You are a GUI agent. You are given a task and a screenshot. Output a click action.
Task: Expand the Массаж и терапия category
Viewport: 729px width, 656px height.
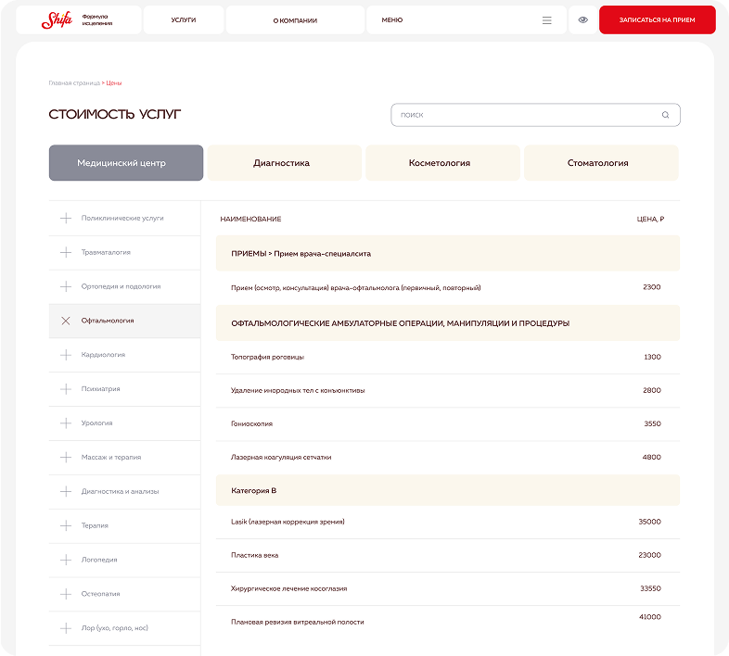coord(111,458)
